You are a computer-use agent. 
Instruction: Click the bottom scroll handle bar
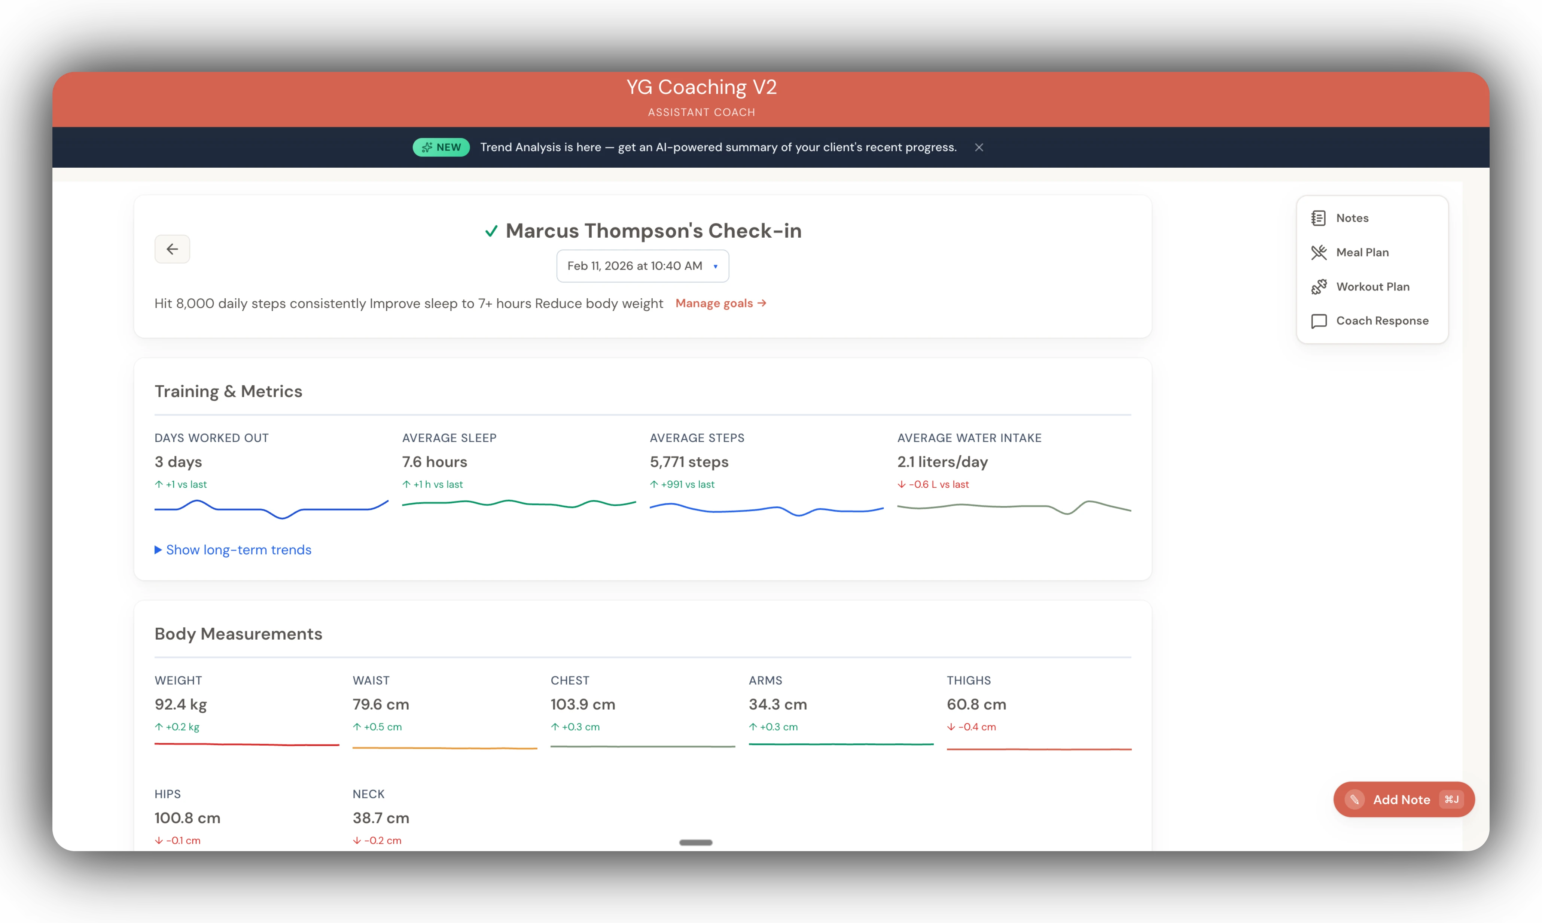click(695, 842)
